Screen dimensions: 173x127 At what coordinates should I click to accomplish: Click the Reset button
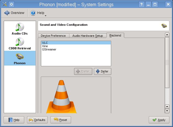click(x=61, y=120)
